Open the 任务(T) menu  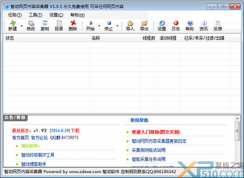point(15,15)
